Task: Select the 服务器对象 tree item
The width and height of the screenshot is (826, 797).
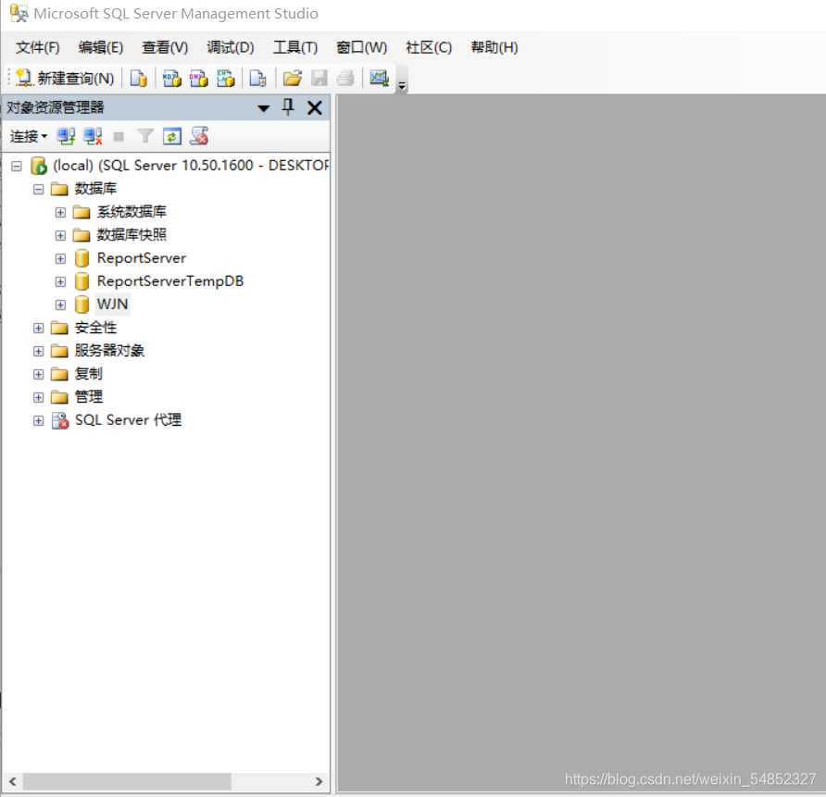Action: click(x=109, y=351)
